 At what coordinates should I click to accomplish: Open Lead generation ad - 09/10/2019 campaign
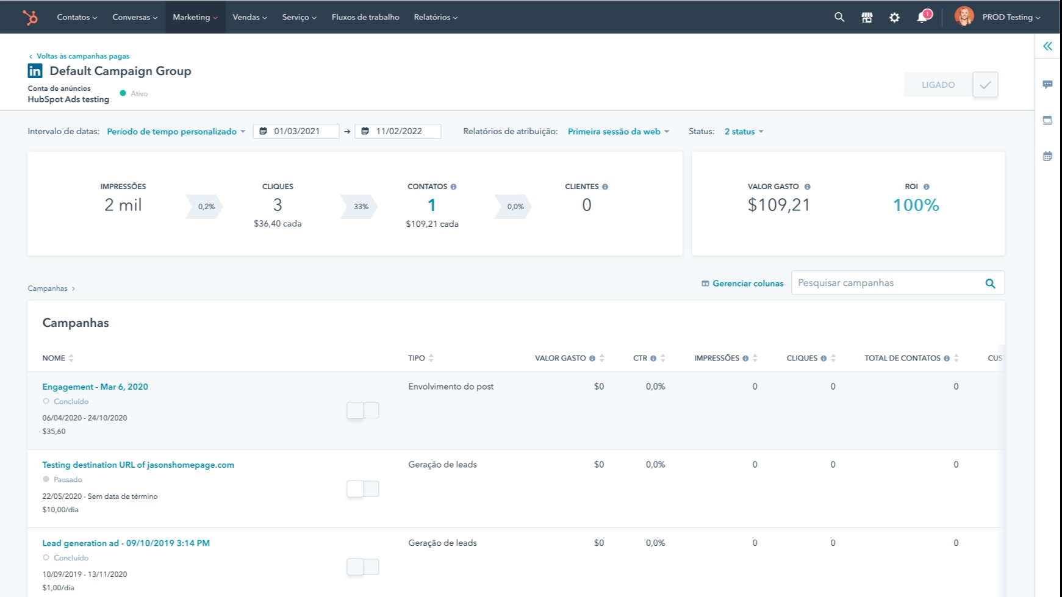pyautogui.click(x=126, y=543)
